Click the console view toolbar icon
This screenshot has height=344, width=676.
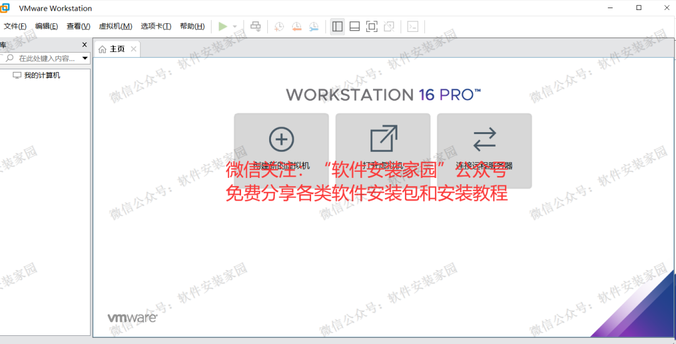pyautogui.click(x=412, y=26)
